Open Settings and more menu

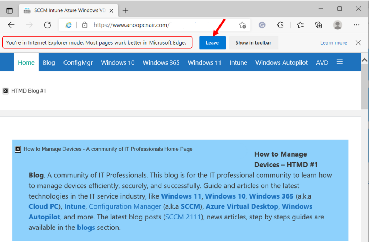point(356,25)
